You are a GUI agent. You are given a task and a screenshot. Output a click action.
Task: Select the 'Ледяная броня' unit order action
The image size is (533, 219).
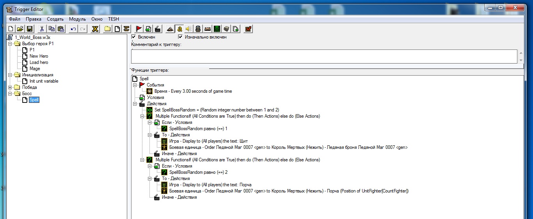(288, 147)
